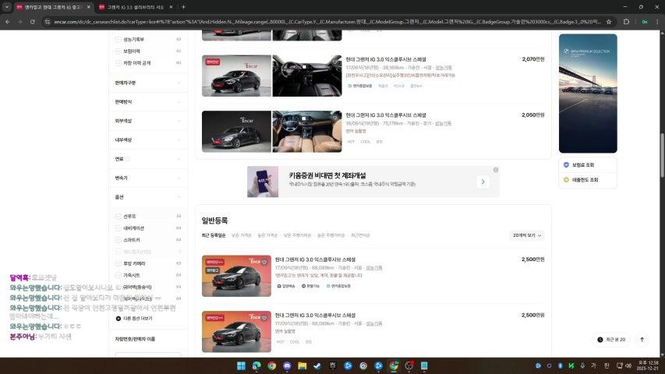
Task: Click the 2,050만원 car exterior thumbnail
Action: (236, 132)
